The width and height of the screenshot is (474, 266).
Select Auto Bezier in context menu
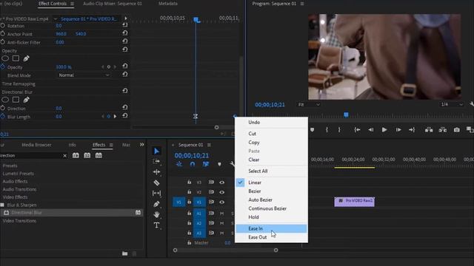(x=271, y=199)
